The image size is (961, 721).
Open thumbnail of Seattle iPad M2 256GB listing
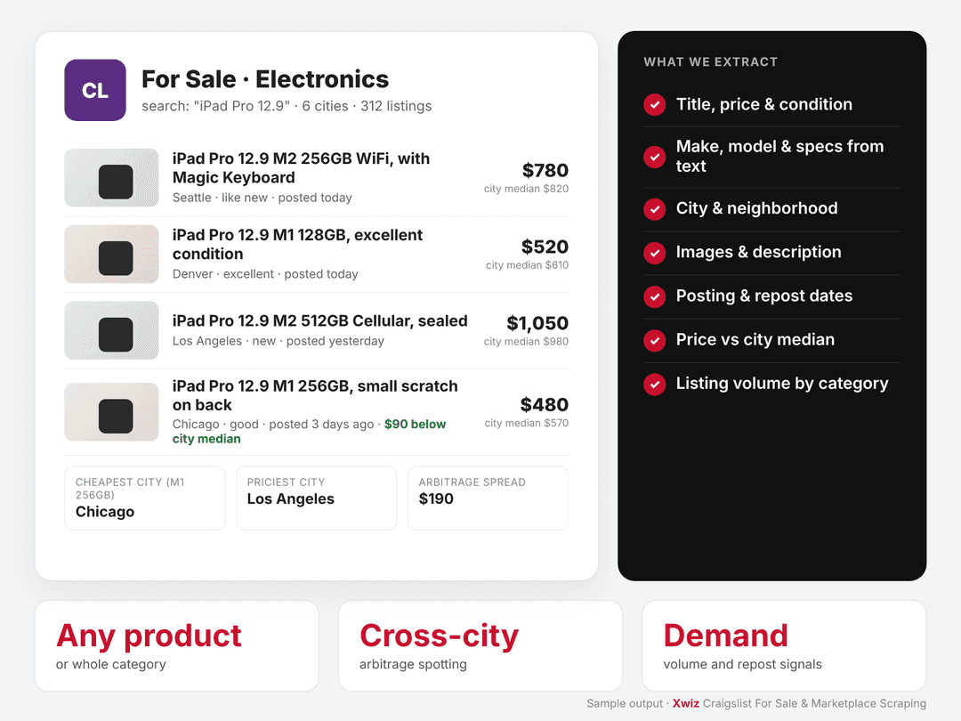point(111,178)
